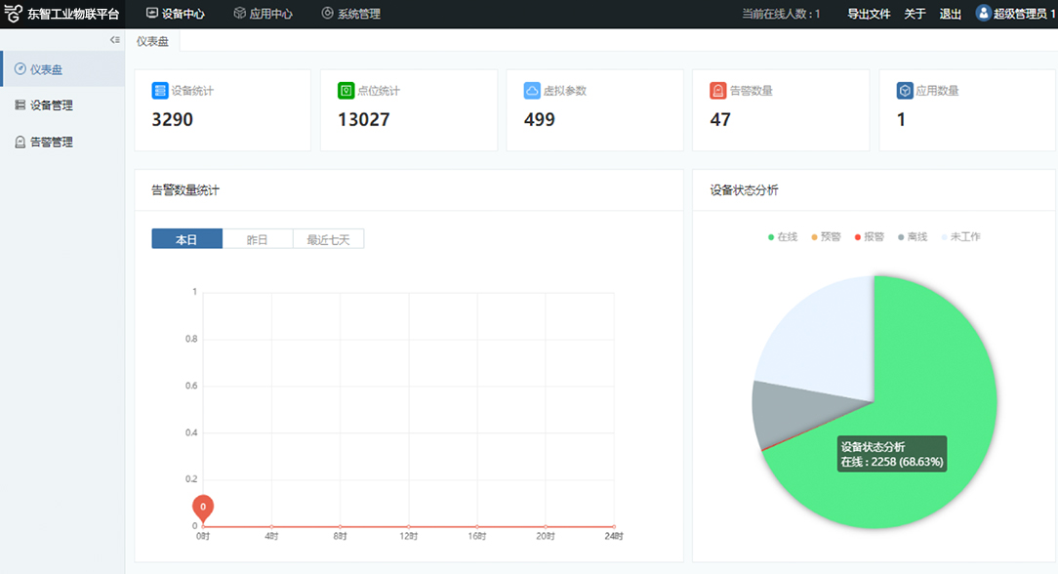
Task: Collapse the left sidebar panel
Action: (x=115, y=40)
